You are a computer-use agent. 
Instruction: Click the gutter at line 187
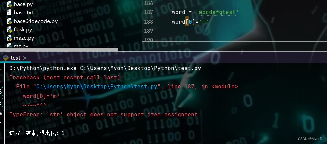(148, 12)
